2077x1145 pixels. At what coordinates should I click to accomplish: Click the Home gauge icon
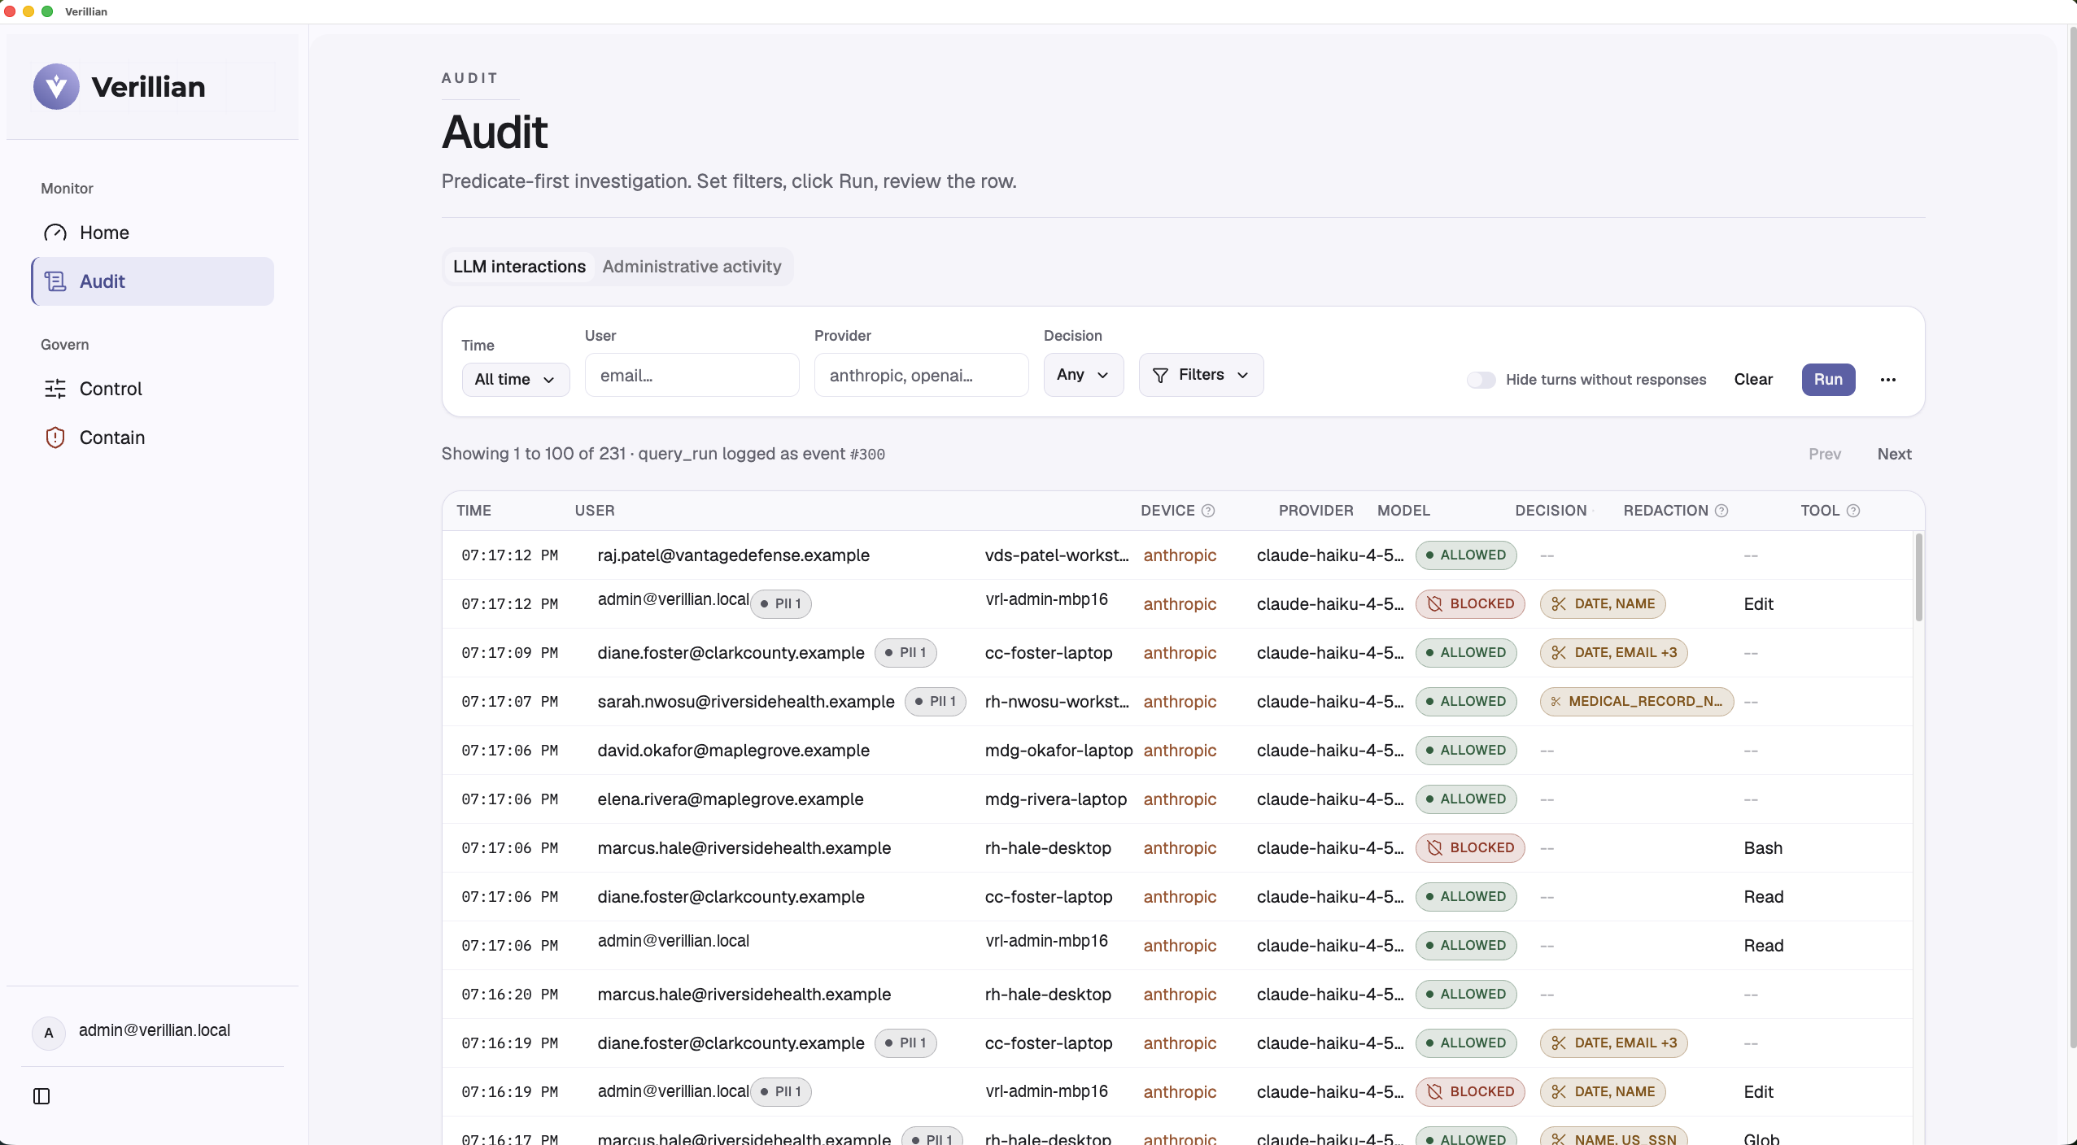click(55, 233)
